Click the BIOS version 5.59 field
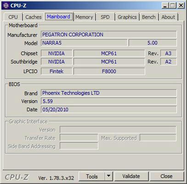This screenshot has height=184, width=187. (x=109, y=101)
